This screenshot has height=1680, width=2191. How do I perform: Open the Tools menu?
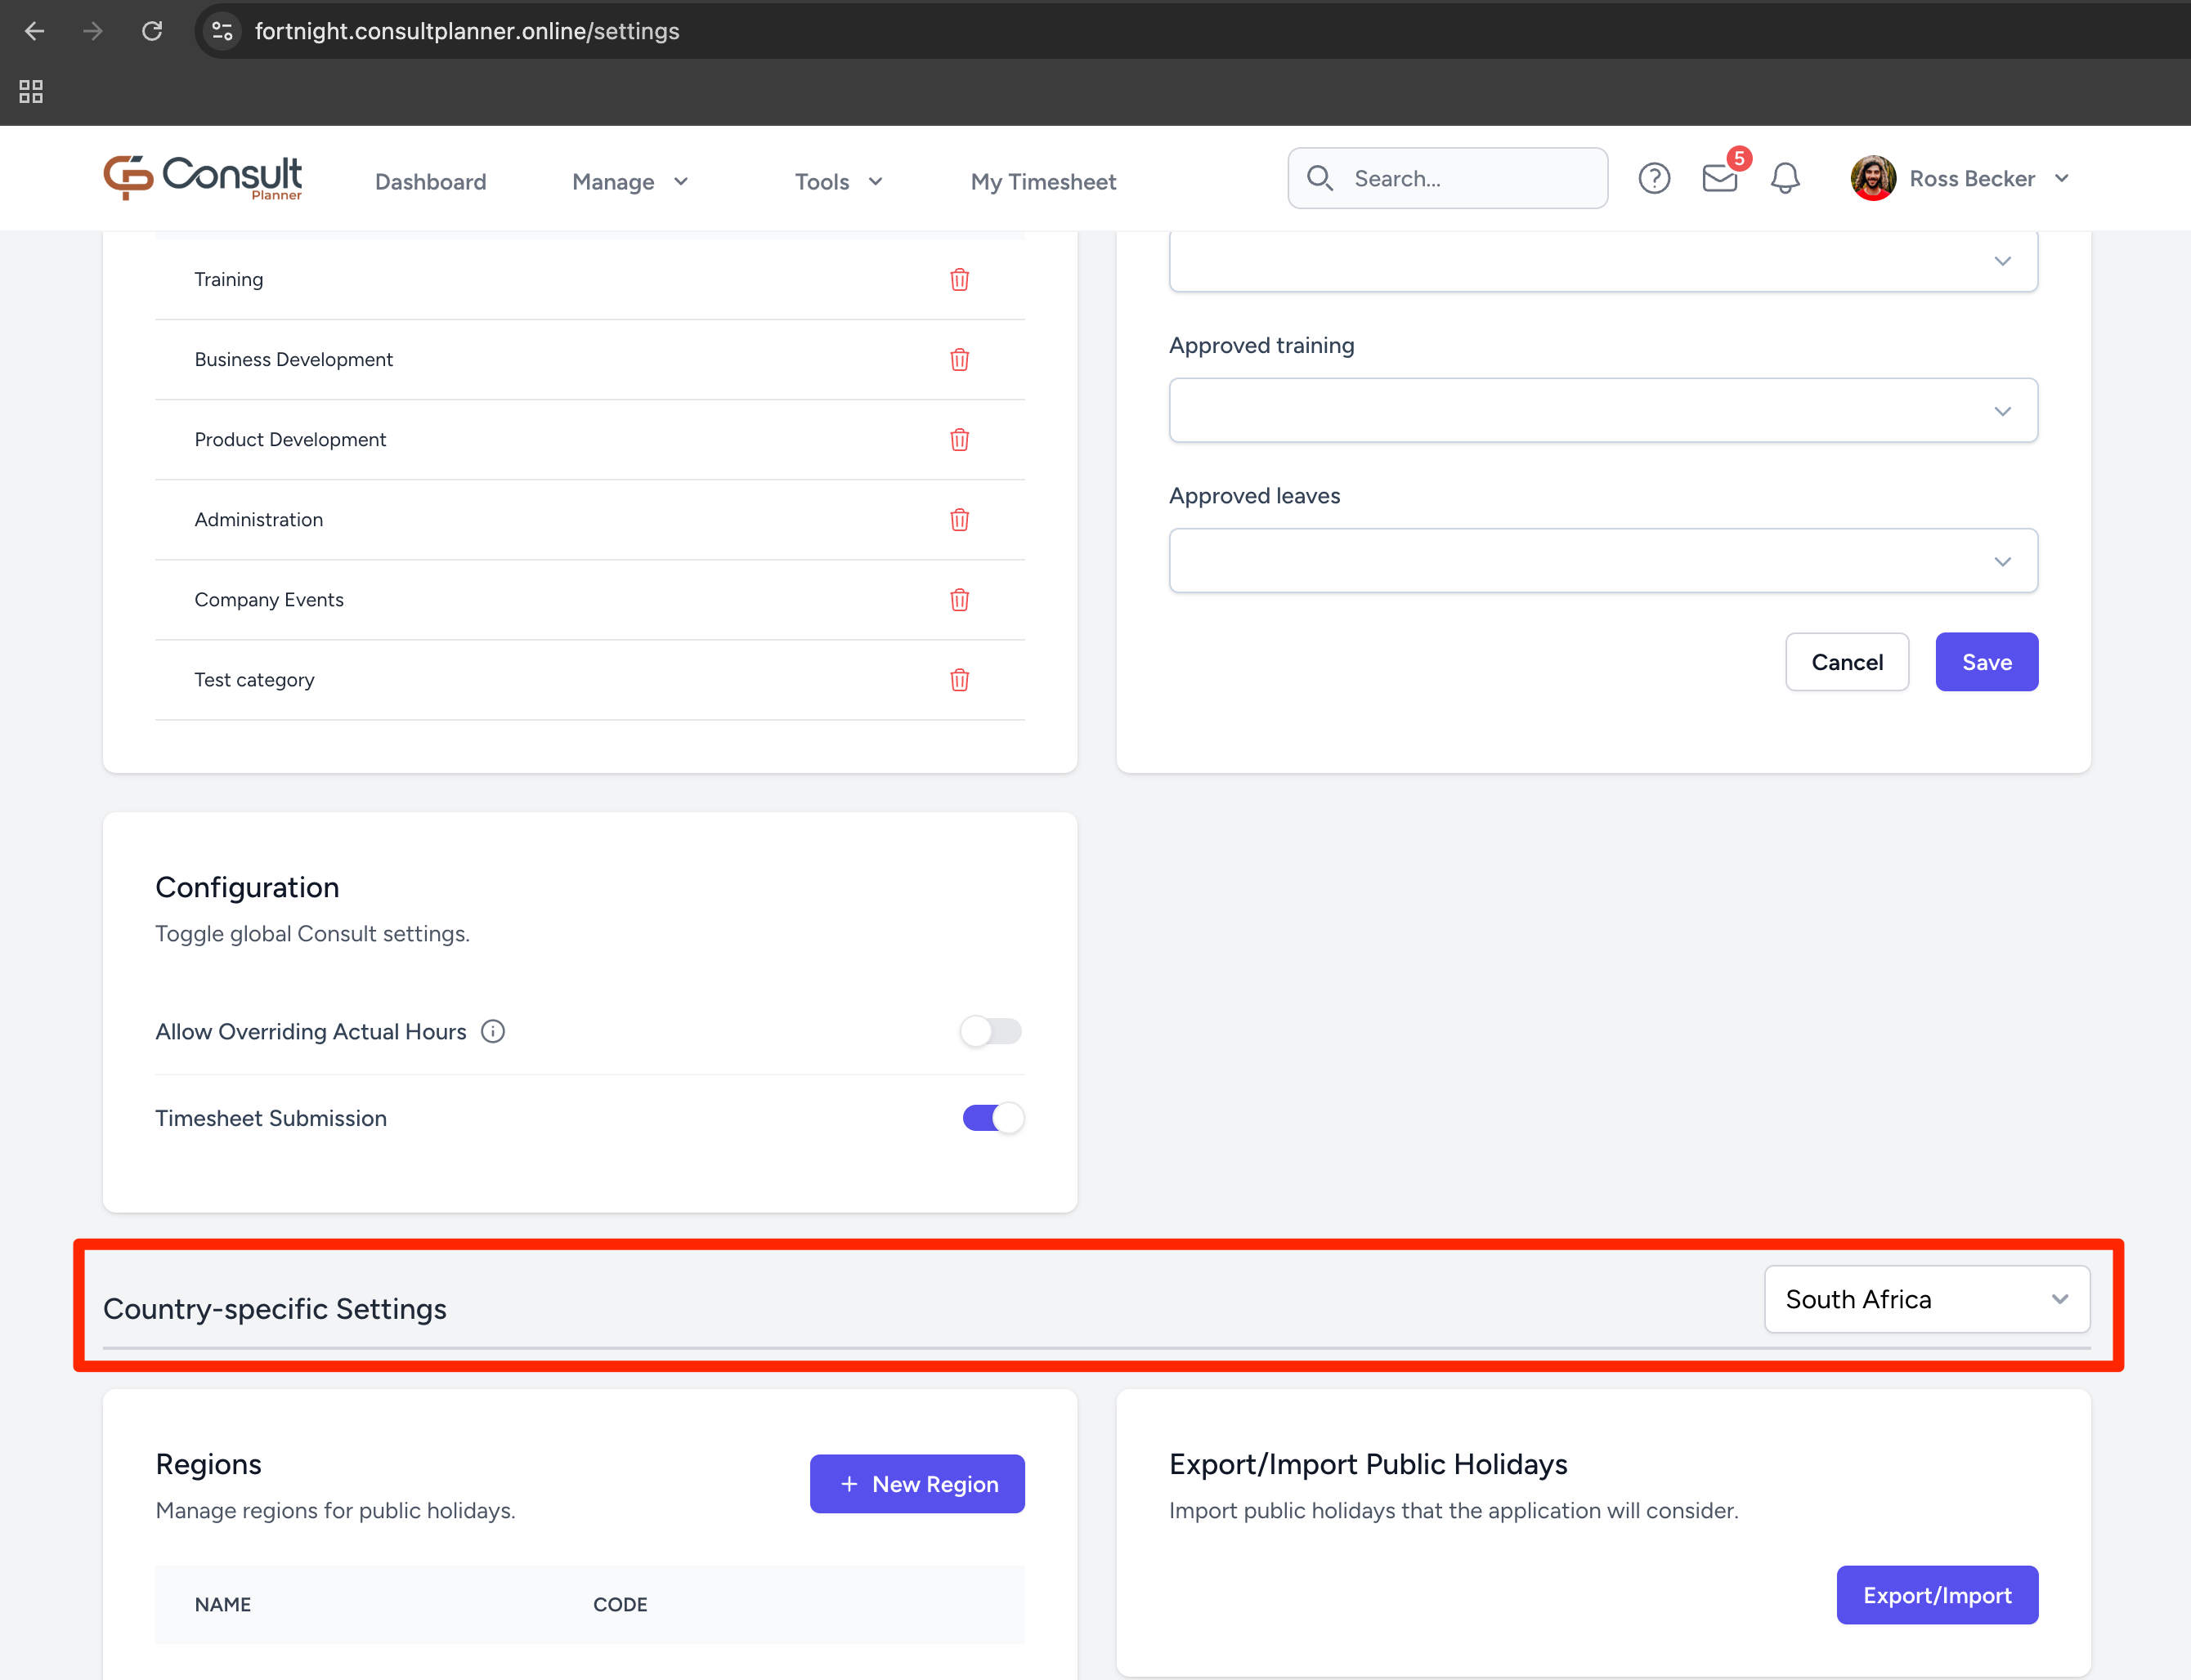837,182
